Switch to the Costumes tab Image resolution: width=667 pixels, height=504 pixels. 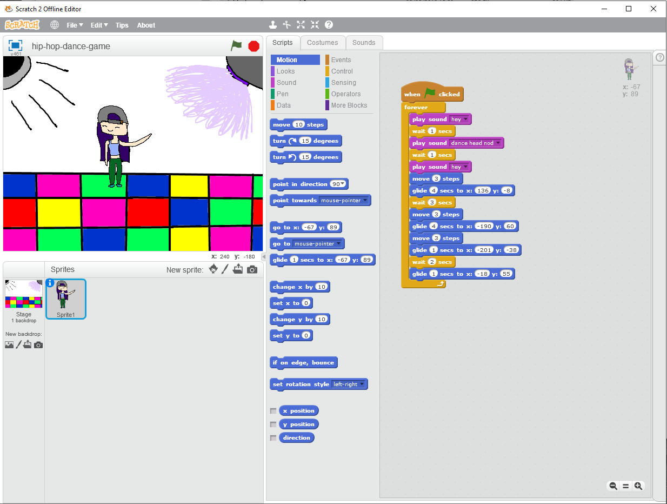(322, 43)
